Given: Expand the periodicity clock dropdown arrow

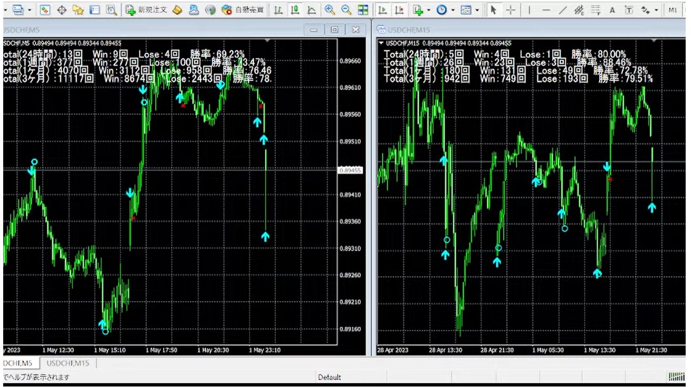Looking at the screenshot, I should coord(452,10).
